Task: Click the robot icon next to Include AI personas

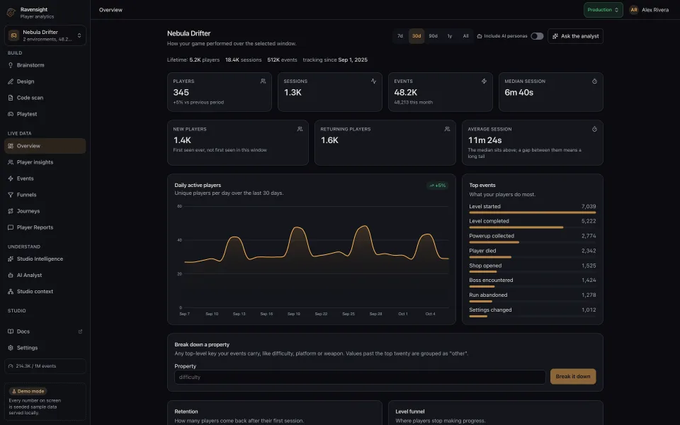Action: coord(480,36)
